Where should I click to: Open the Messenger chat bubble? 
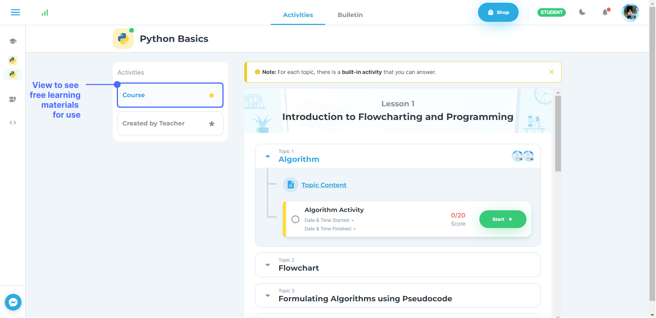coord(13,302)
